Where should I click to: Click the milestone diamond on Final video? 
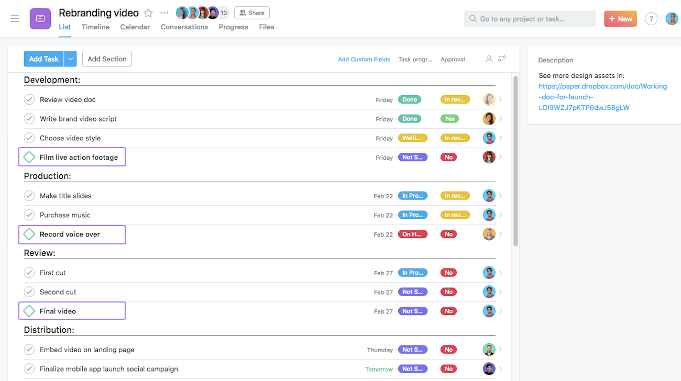[x=29, y=310]
